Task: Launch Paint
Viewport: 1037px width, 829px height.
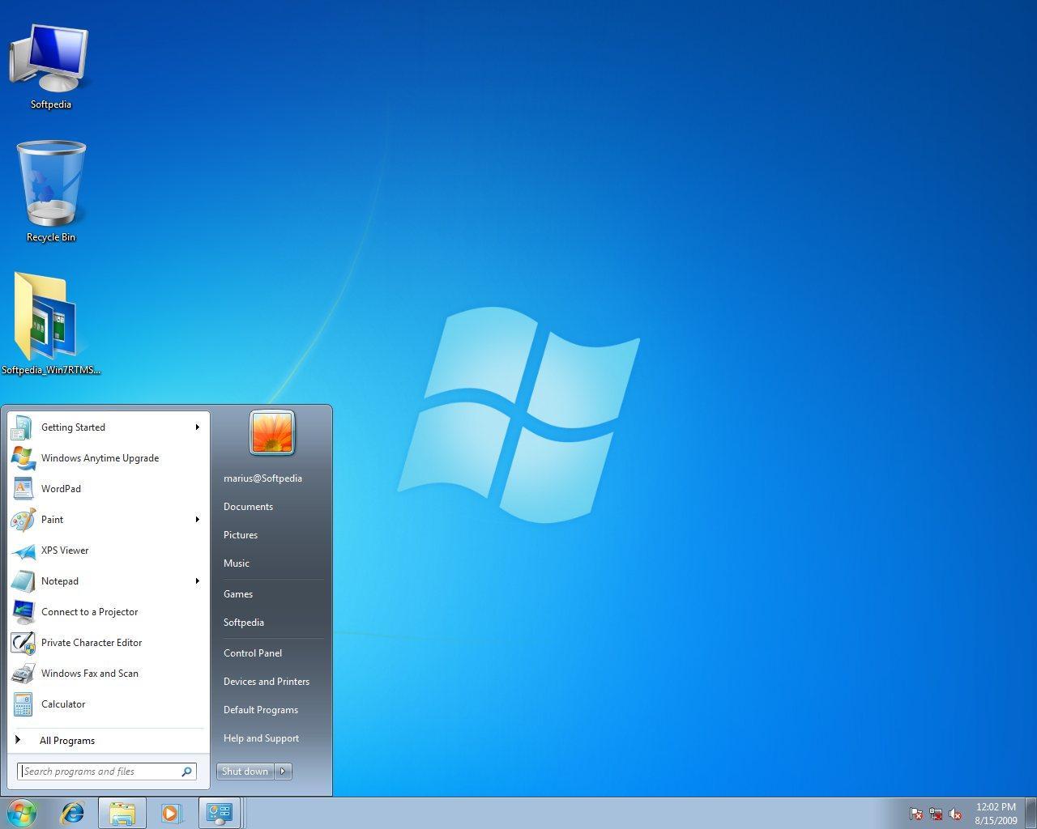Action: (x=51, y=520)
